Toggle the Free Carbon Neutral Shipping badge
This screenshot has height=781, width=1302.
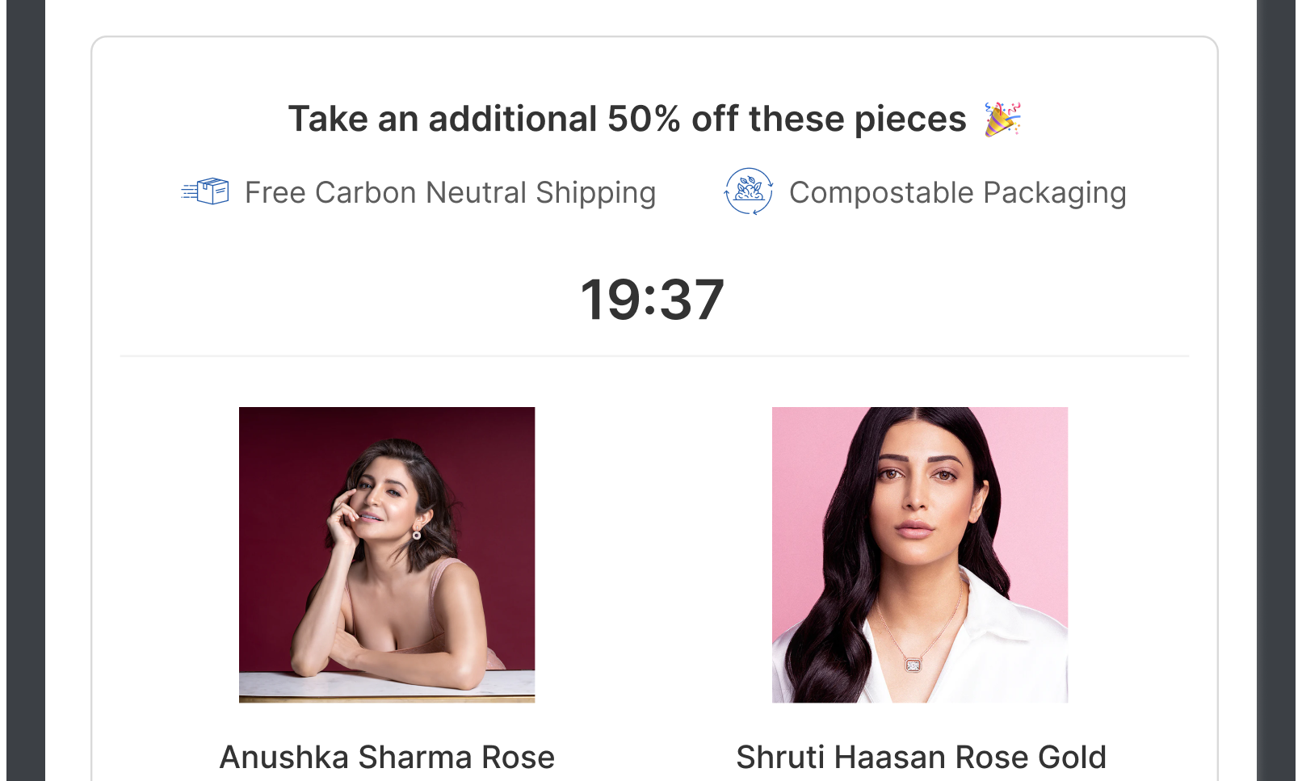coord(418,192)
